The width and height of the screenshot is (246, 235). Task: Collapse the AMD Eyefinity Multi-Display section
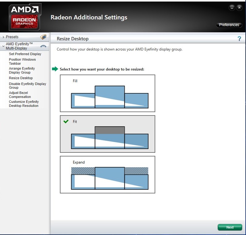tap(3, 46)
